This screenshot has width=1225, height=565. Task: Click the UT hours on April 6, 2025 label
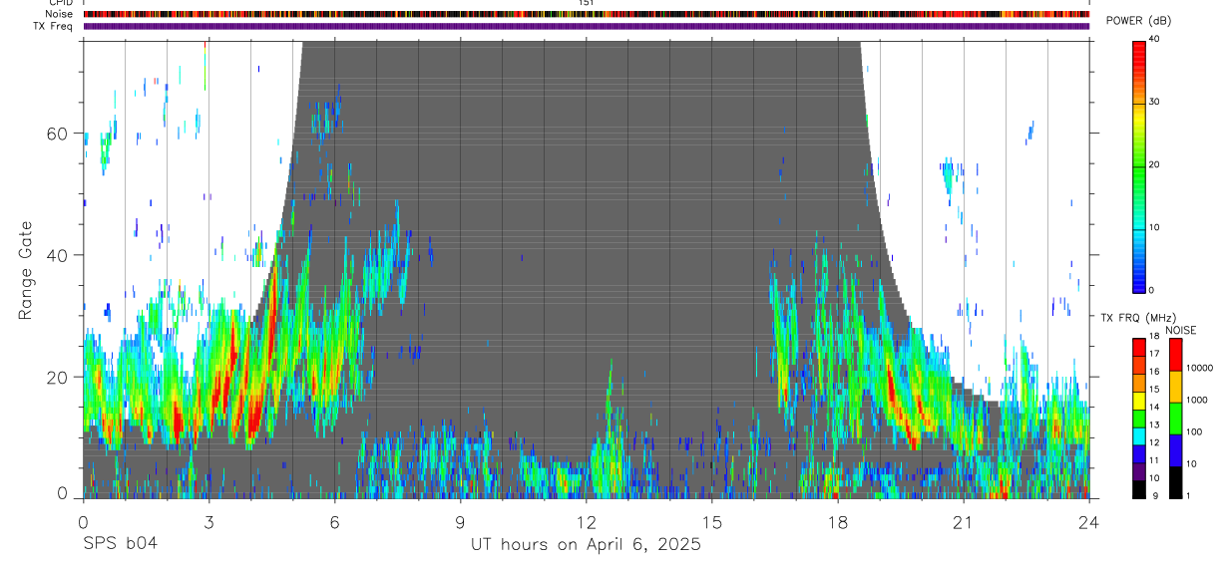[x=586, y=545]
